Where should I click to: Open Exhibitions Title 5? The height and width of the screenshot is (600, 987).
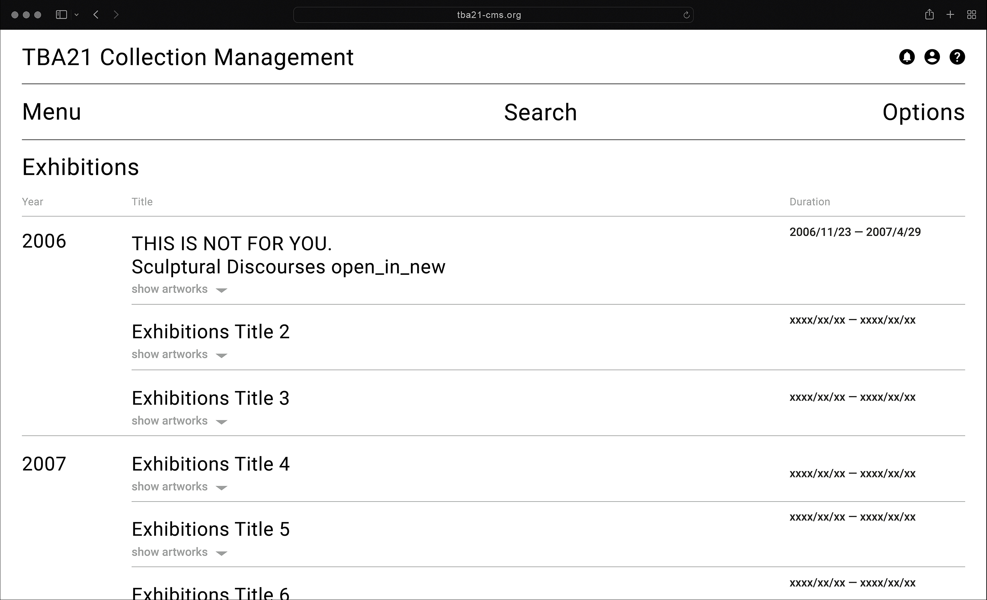point(211,530)
